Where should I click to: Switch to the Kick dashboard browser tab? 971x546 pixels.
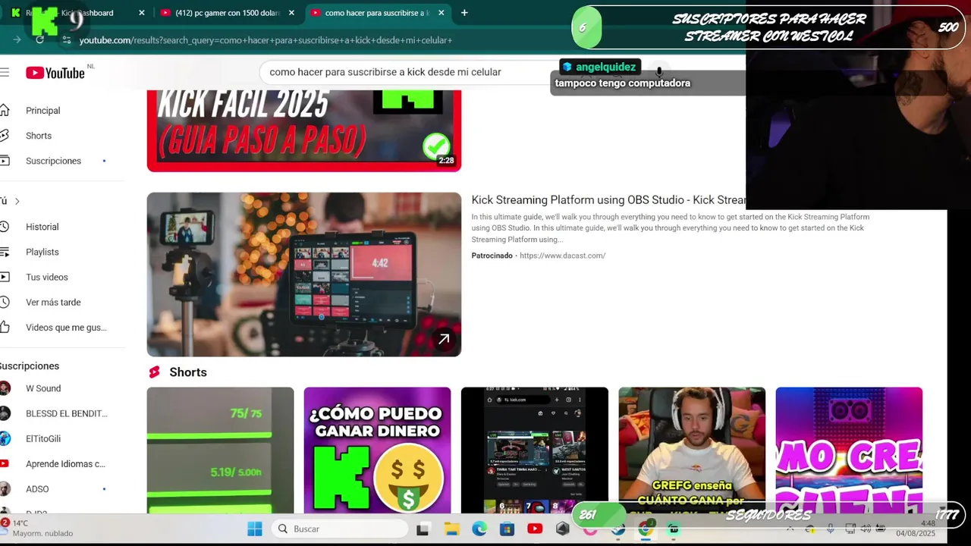click(x=76, y=13)
